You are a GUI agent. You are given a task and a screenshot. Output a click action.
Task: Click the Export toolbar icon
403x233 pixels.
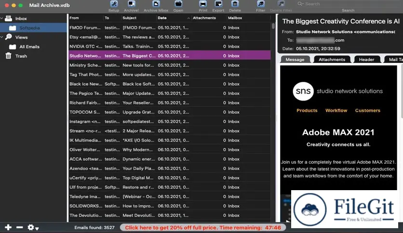click(218, 4)
